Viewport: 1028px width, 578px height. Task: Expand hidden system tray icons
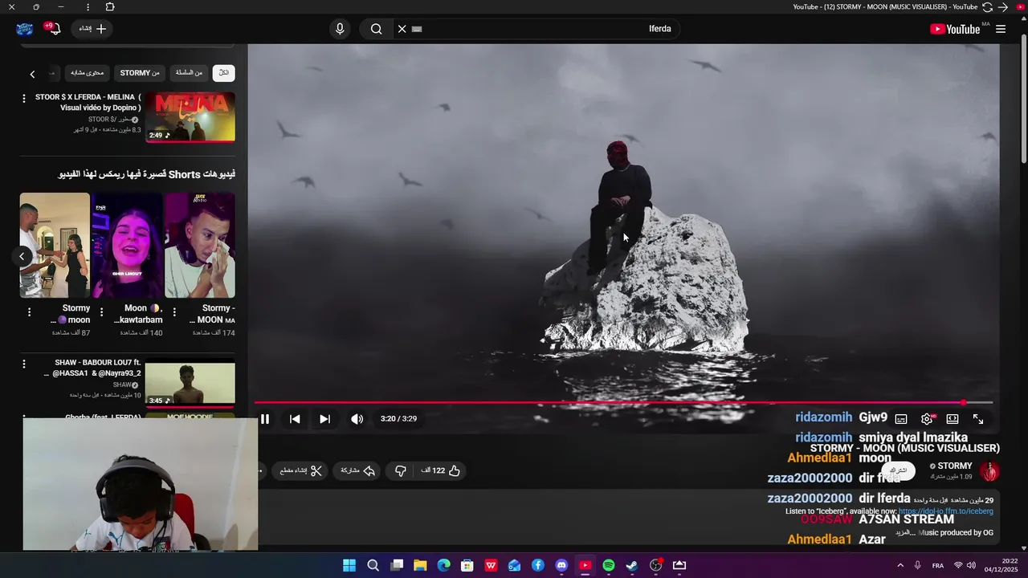pos(900,565)
